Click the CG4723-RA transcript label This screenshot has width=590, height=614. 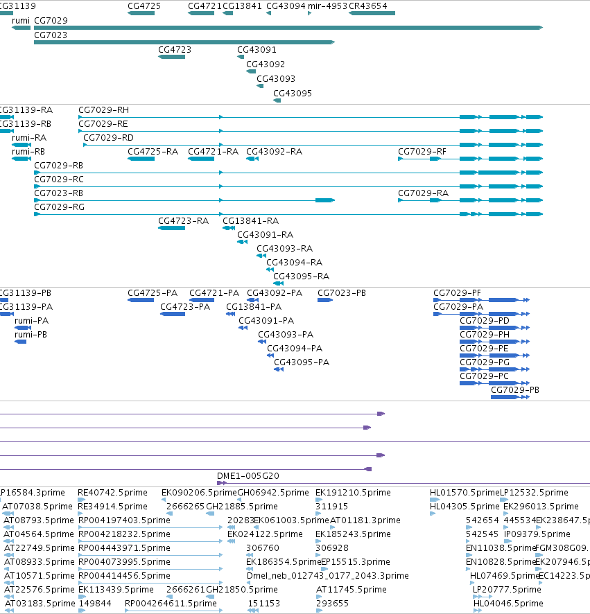tap(183, 221)
